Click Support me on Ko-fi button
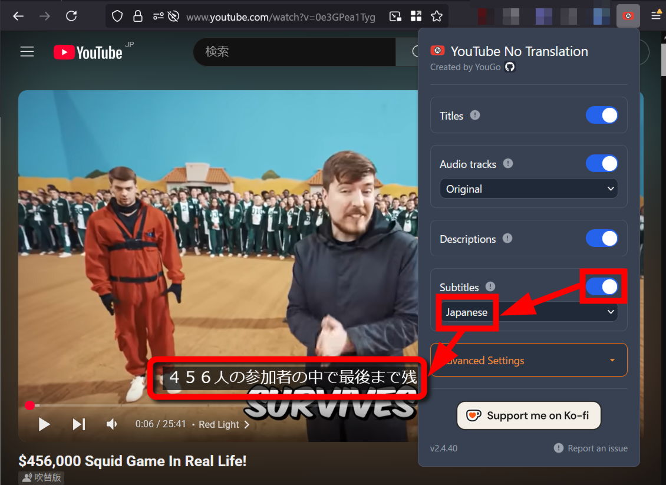Image resolution: width=666 pixels, height=485 pixels. (529, 415)
